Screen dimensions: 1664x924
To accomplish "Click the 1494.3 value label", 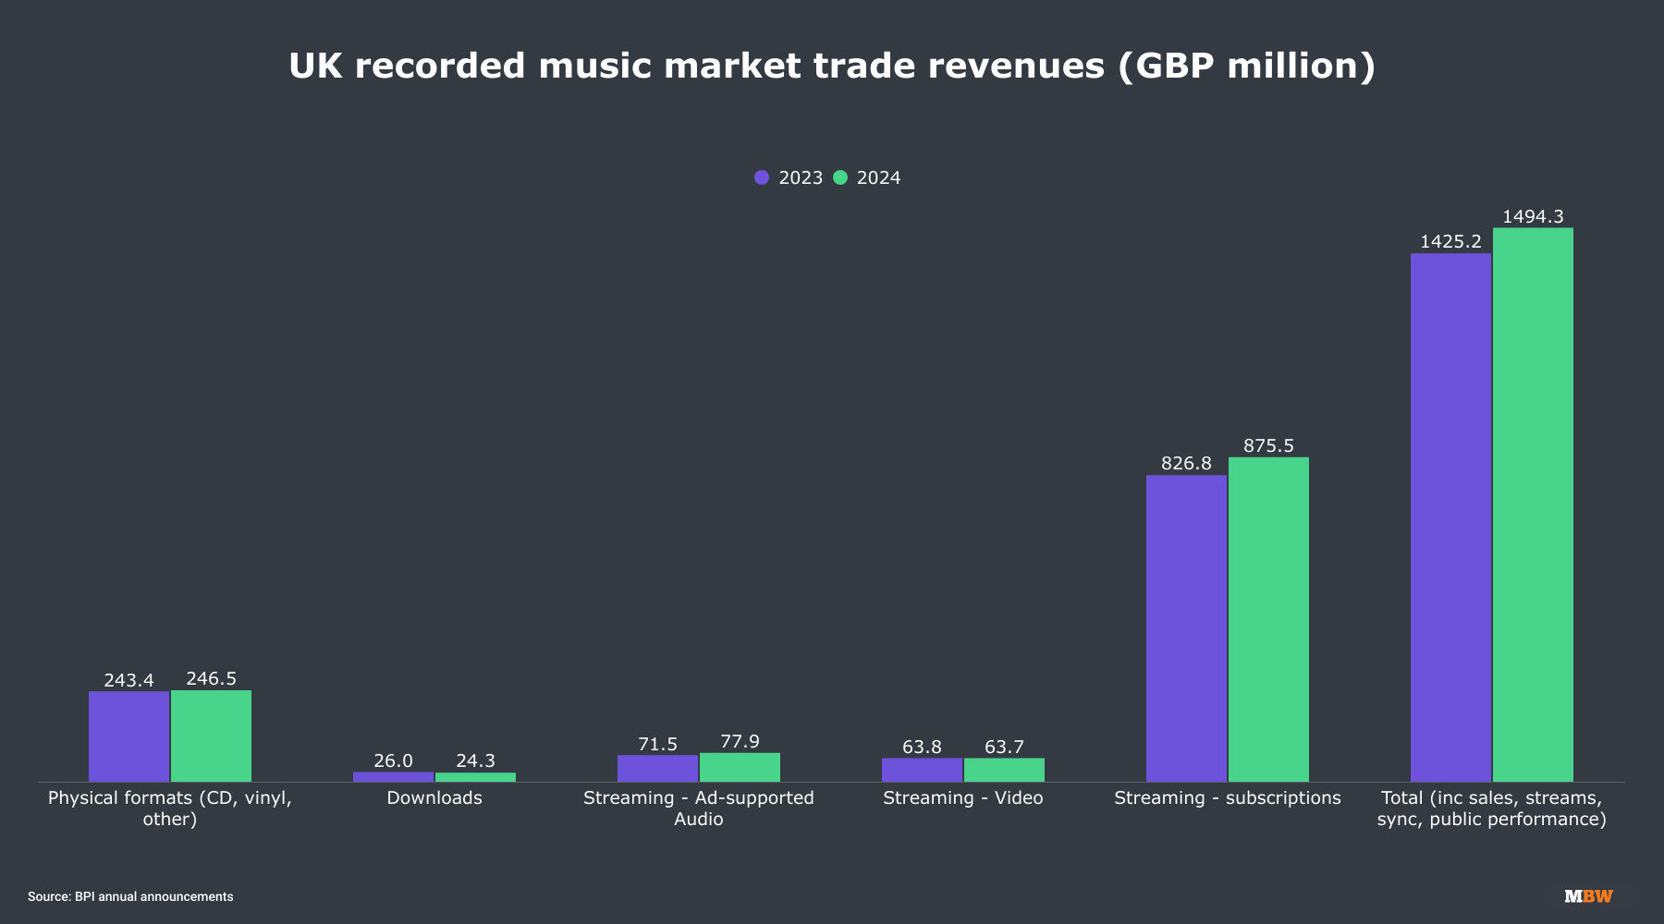I will point(1533,216).
